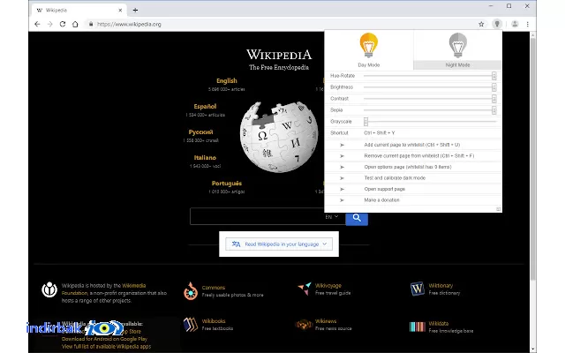Open the EN search language dropdown
The image size is (565, 353).
(332, 217)
